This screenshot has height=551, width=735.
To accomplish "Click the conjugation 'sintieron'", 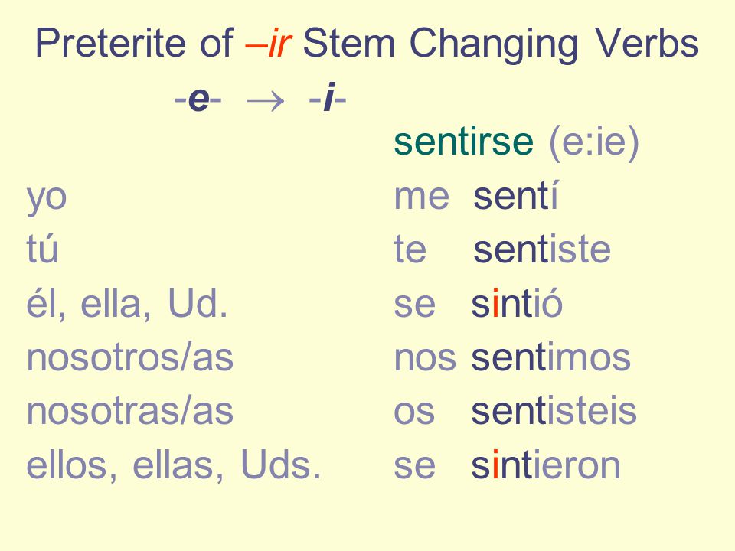I will pos(546,465).
